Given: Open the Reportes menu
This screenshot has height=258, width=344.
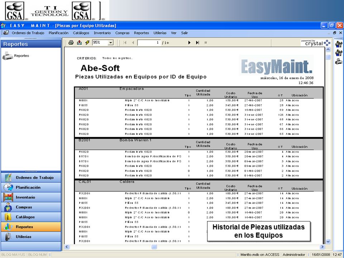Looking at the screenshot, I should [x=141, y=33].
